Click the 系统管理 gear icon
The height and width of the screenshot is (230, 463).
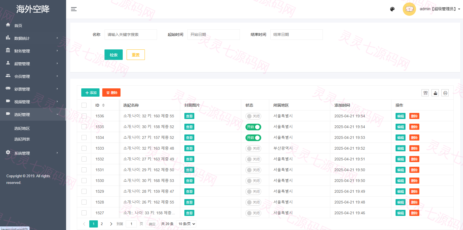point(8,152)
